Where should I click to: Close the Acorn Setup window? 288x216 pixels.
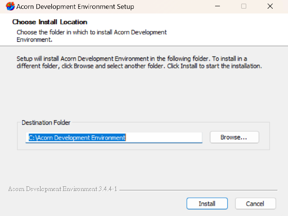tap(270, 6)
